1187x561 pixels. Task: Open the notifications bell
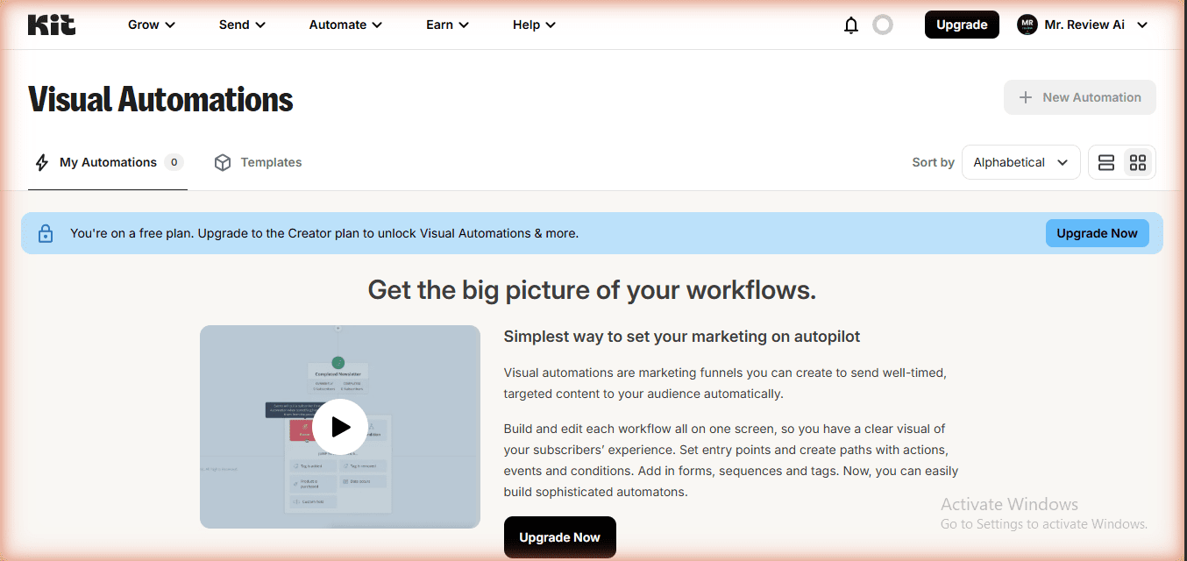[x=850, y=25]
